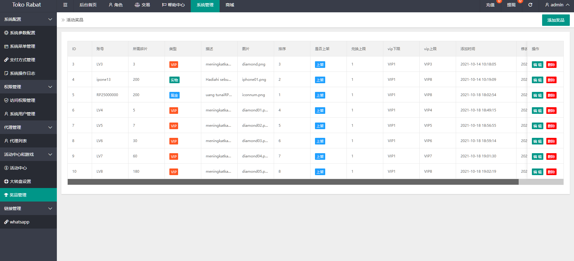Switch to 后台首页 top menu

(x=88, y=5)
